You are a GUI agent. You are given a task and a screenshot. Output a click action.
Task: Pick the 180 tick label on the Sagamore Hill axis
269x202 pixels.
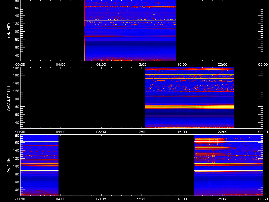click(x=16, y=68)
